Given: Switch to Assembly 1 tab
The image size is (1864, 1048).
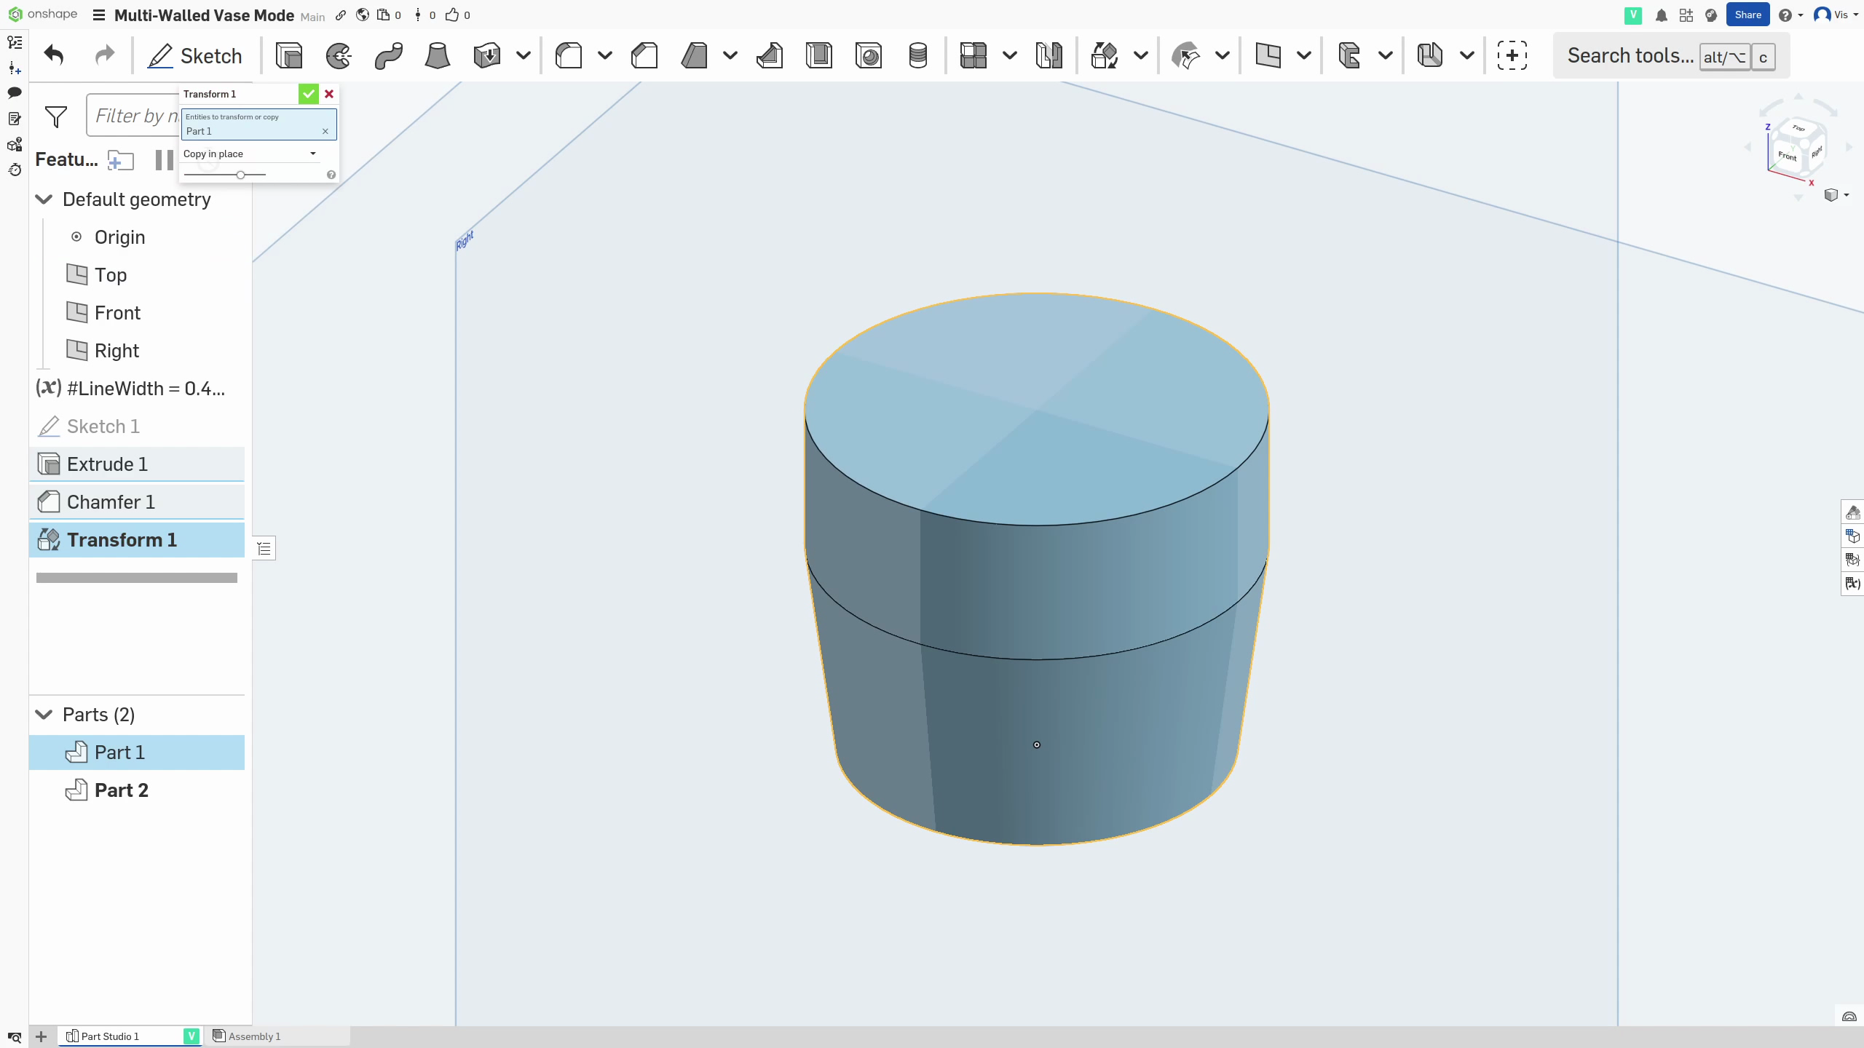Looking at the screenshot, I should (254, 1036).
